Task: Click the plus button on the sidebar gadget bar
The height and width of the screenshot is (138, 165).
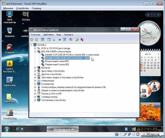Action: [148, 15]
